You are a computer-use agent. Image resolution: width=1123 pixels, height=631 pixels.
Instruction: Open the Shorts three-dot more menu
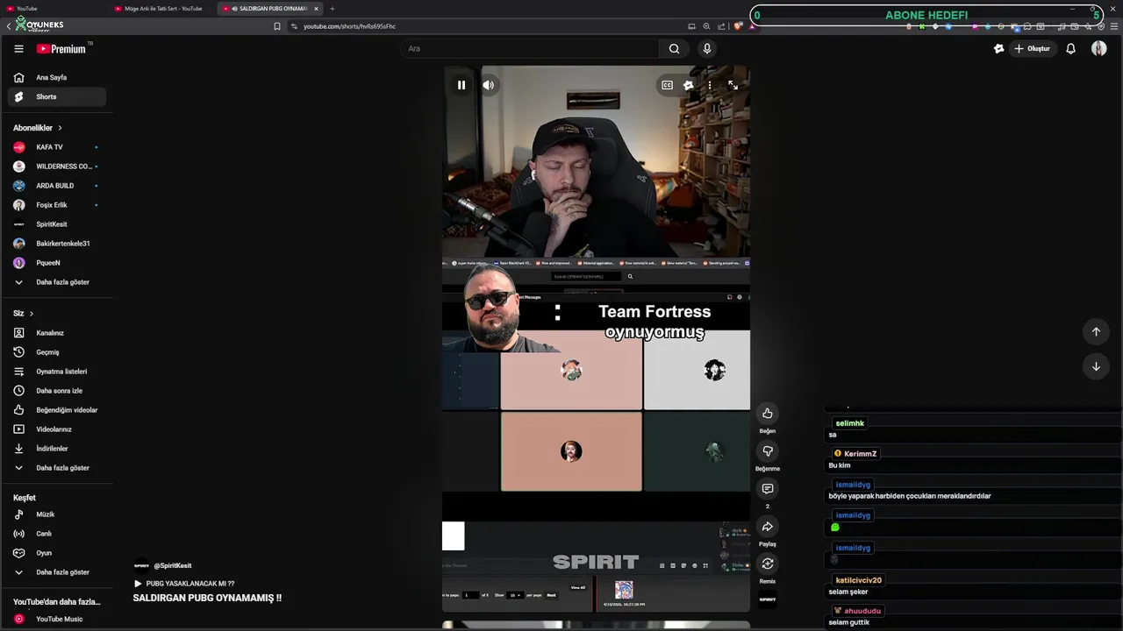coord(710,85)
